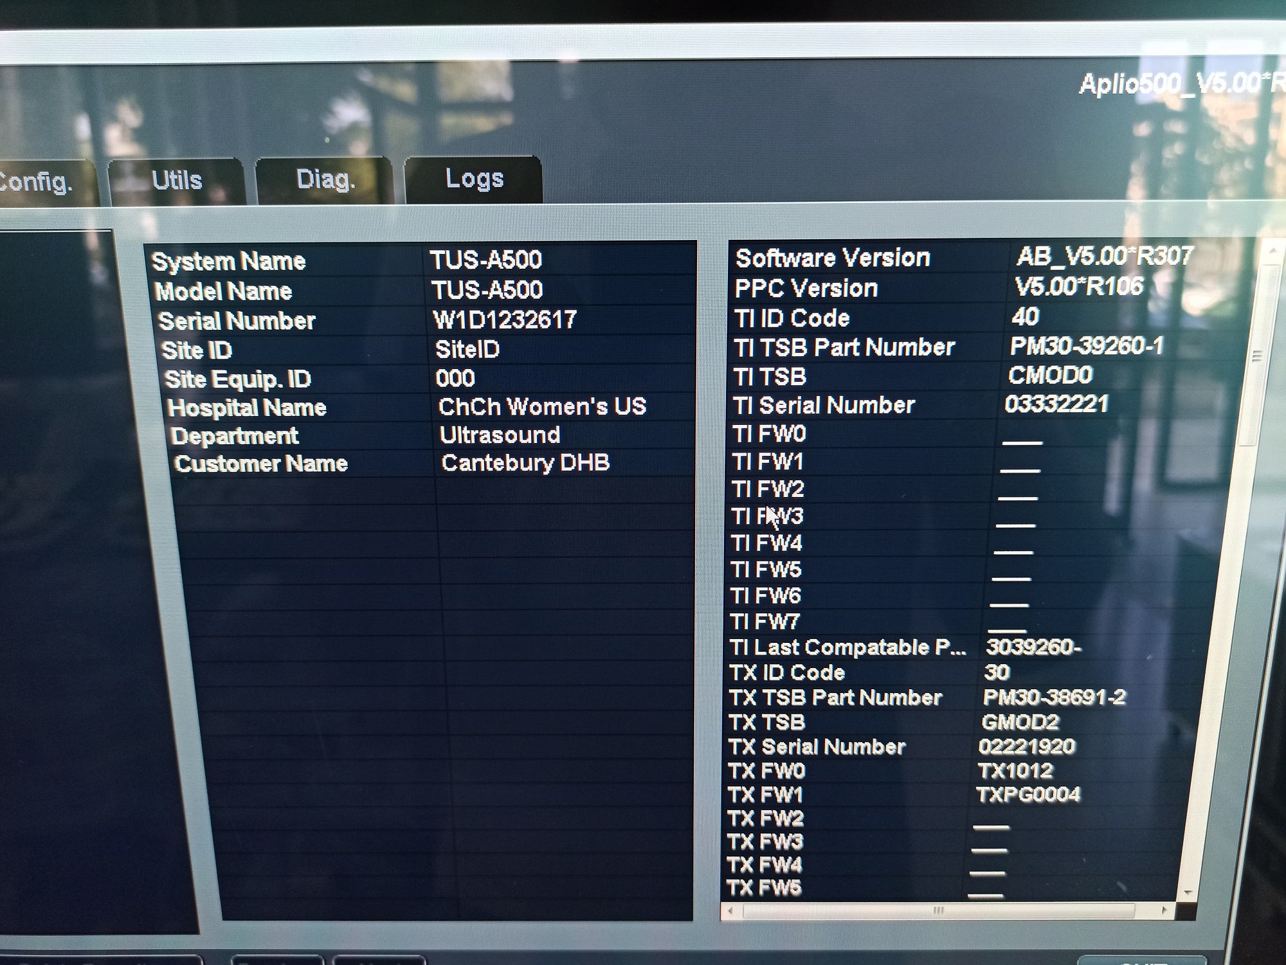The height and width of the screenshot is (965, 1286).
Task: Select the TX Serial Number row
Action: tap(817, 746)
